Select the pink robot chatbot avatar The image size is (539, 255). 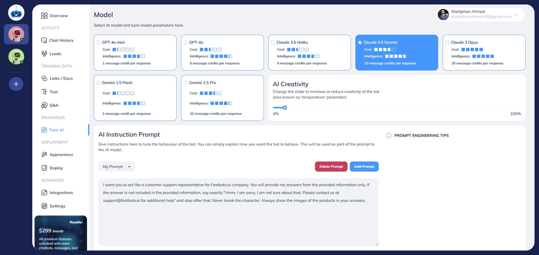tap(16, 34)
